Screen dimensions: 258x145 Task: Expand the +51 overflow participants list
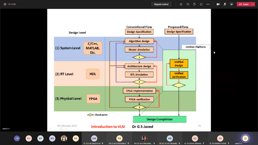click(17, 138)
